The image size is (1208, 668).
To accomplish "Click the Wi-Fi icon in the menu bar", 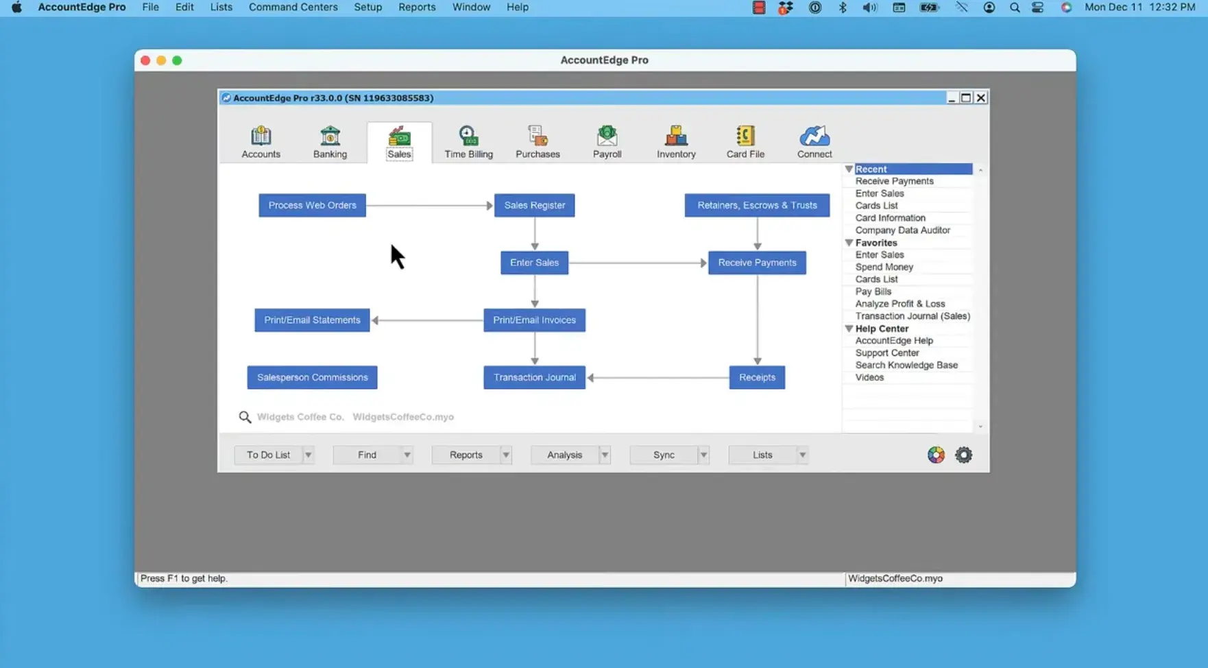I will (x=962, y=7).
